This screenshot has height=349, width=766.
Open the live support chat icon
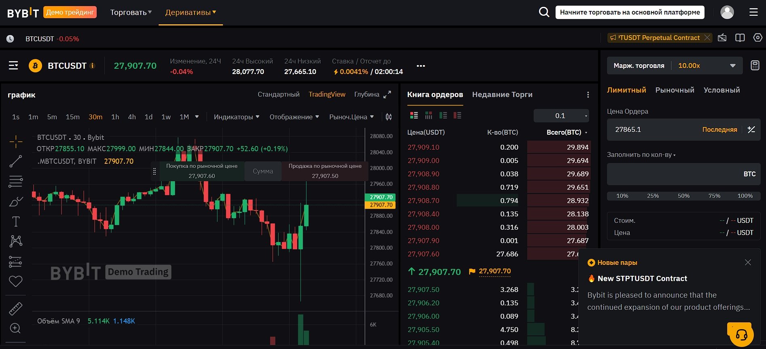tap(741, 334)
